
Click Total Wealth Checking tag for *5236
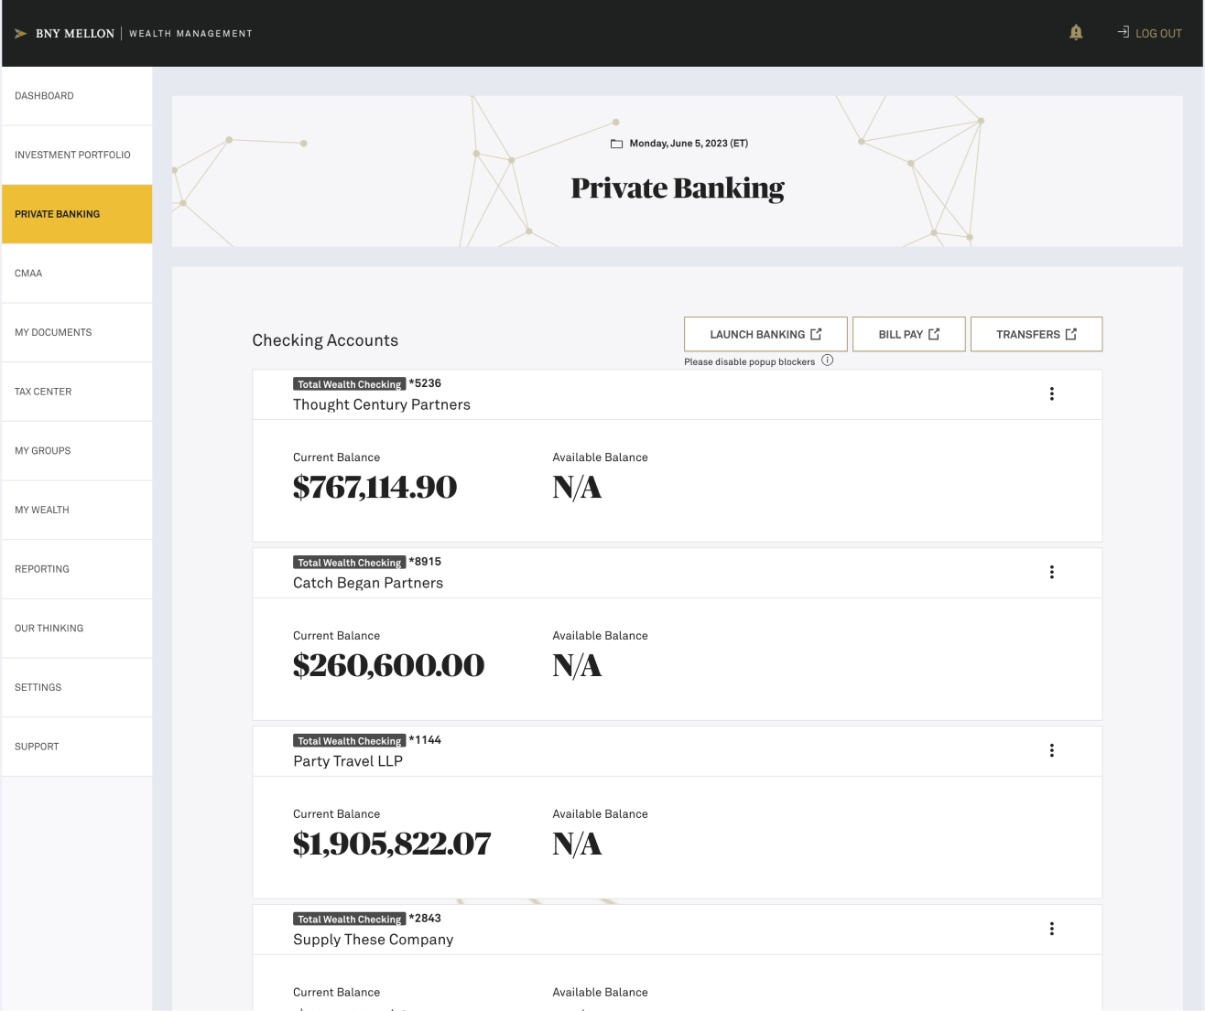[x=350, y=384]
